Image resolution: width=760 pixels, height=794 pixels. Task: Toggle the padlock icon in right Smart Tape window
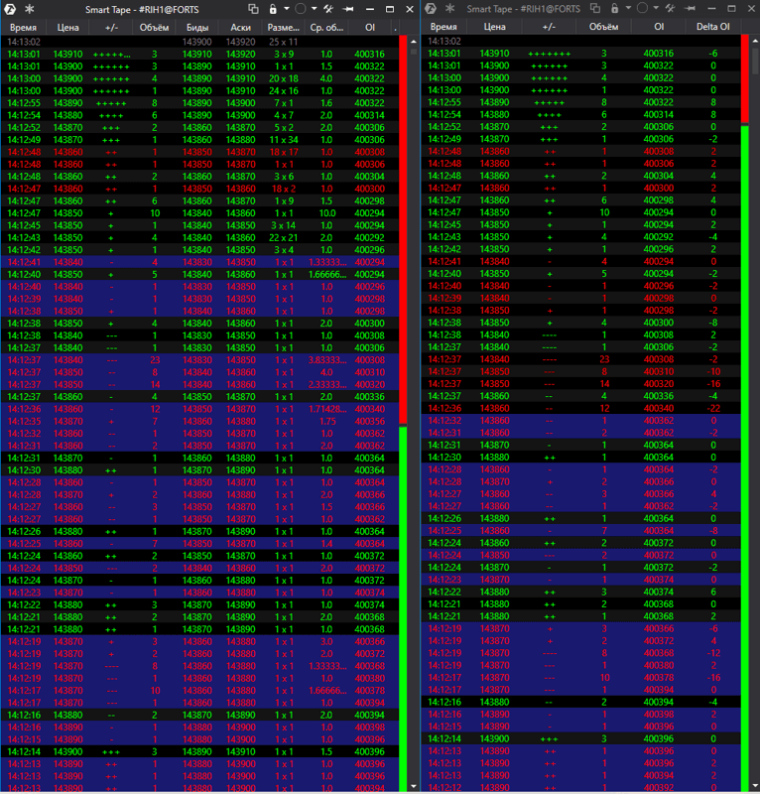[615, 8]
